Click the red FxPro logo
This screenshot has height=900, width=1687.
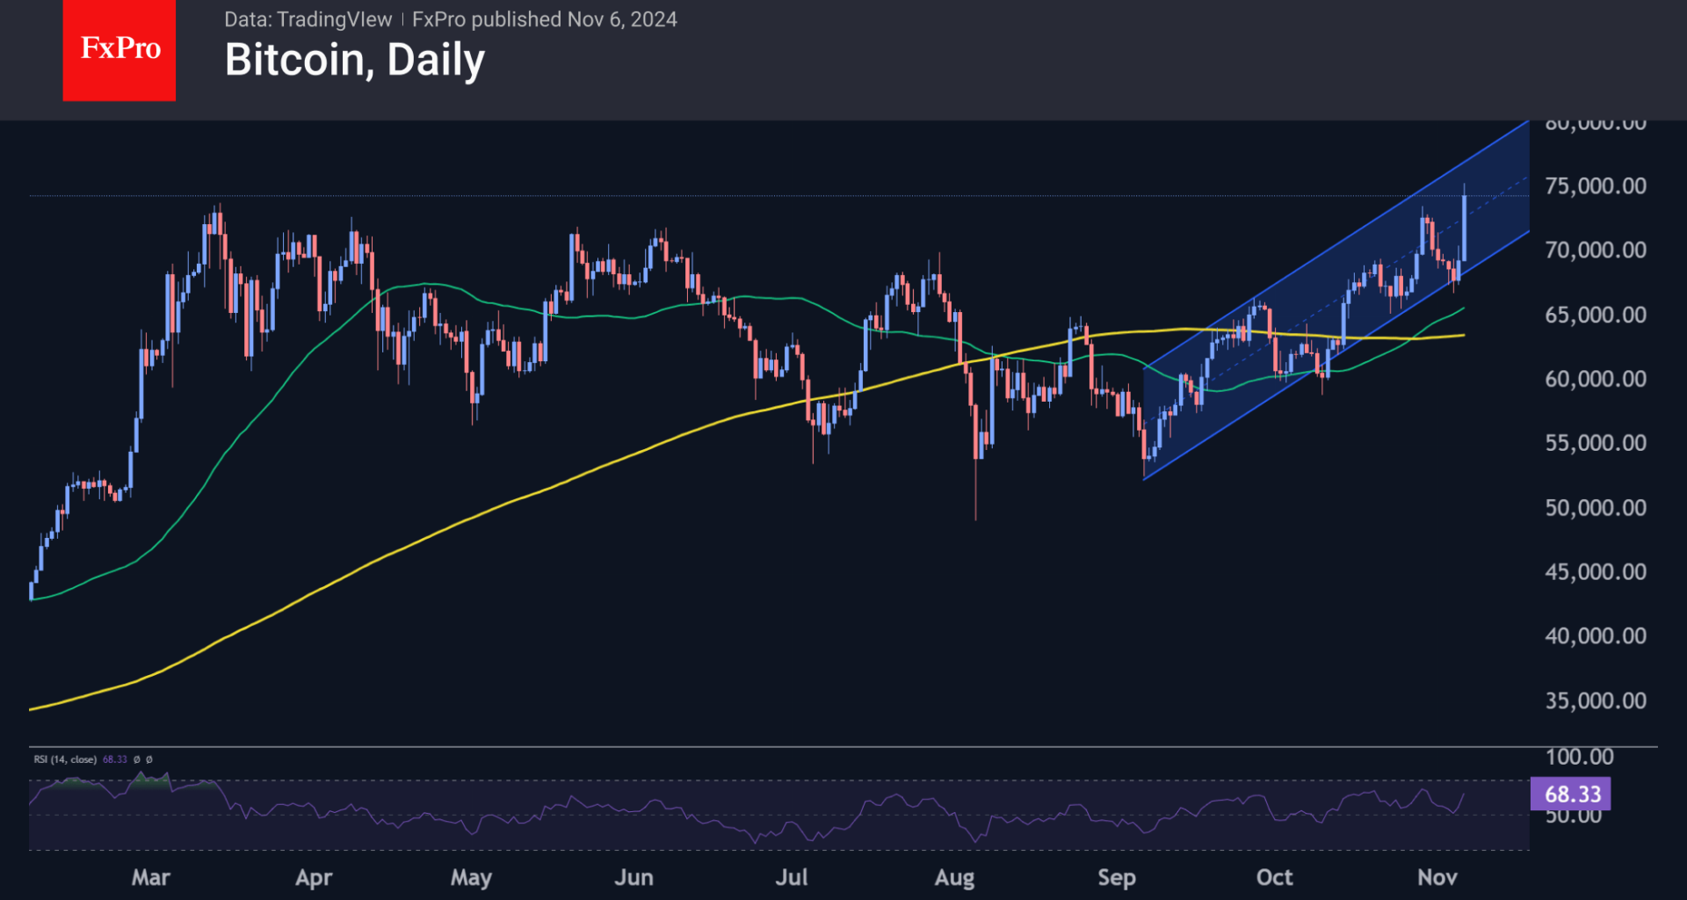point(119,50)
